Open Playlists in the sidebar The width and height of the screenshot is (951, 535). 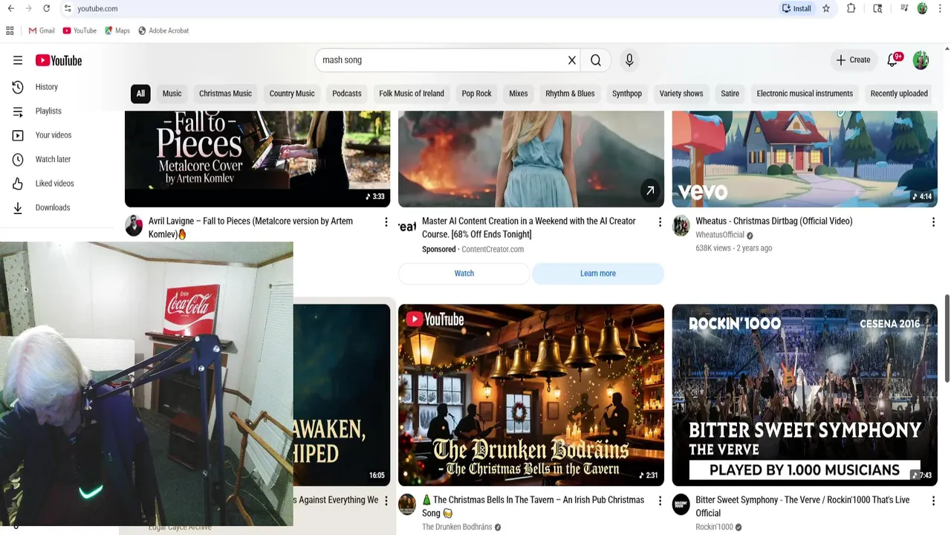pos(48,111)
